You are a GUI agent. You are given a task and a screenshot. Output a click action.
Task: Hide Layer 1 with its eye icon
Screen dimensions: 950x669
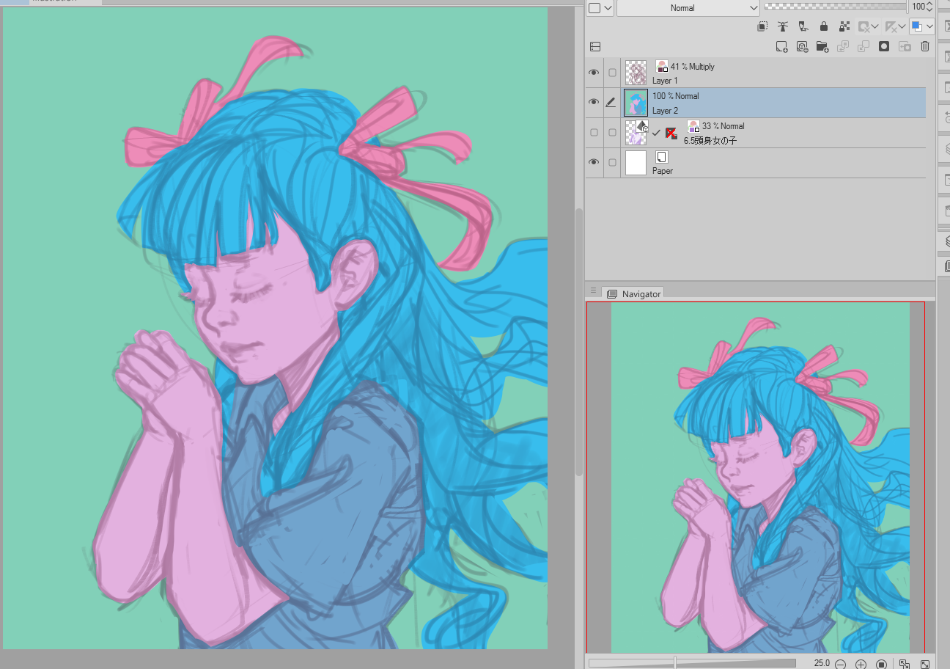pyautogui.click(x=594, y=73)
